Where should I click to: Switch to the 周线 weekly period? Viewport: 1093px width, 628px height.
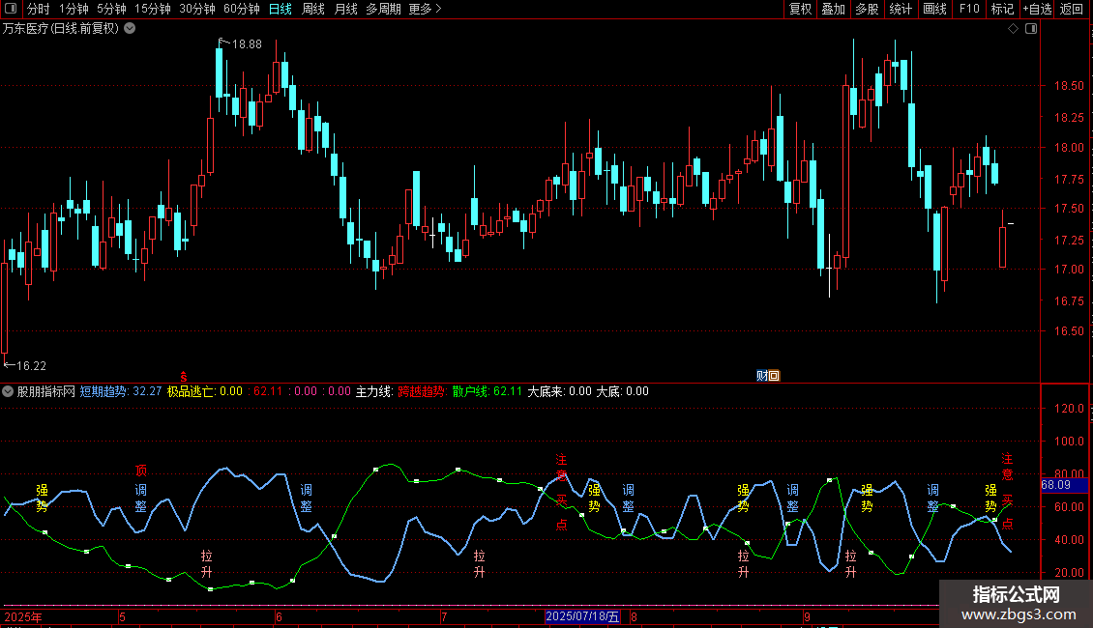pos(312,10)
